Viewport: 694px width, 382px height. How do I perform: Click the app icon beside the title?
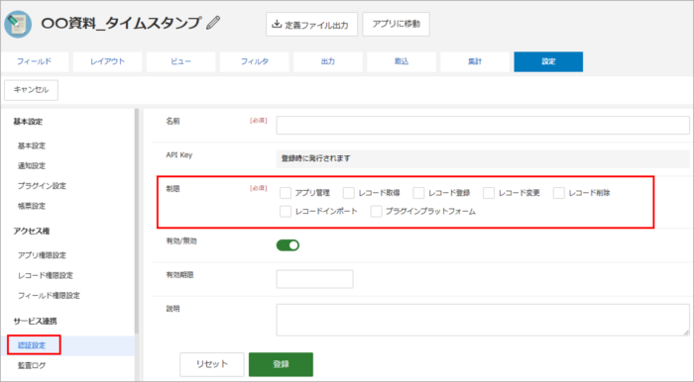click(x=18, y=24)
